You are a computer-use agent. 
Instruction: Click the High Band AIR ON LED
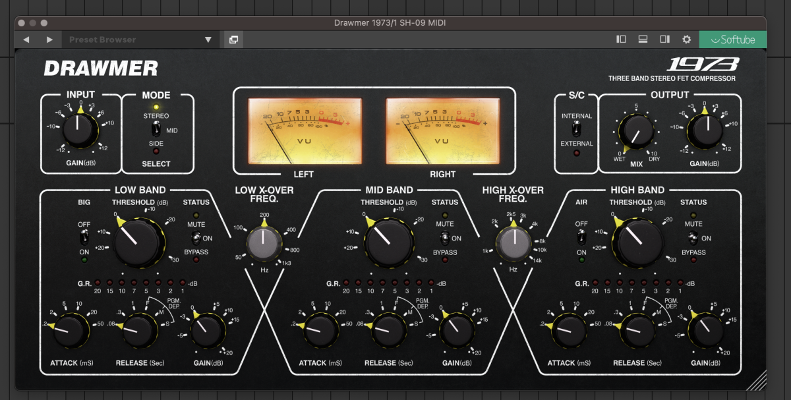pos(581,260)
